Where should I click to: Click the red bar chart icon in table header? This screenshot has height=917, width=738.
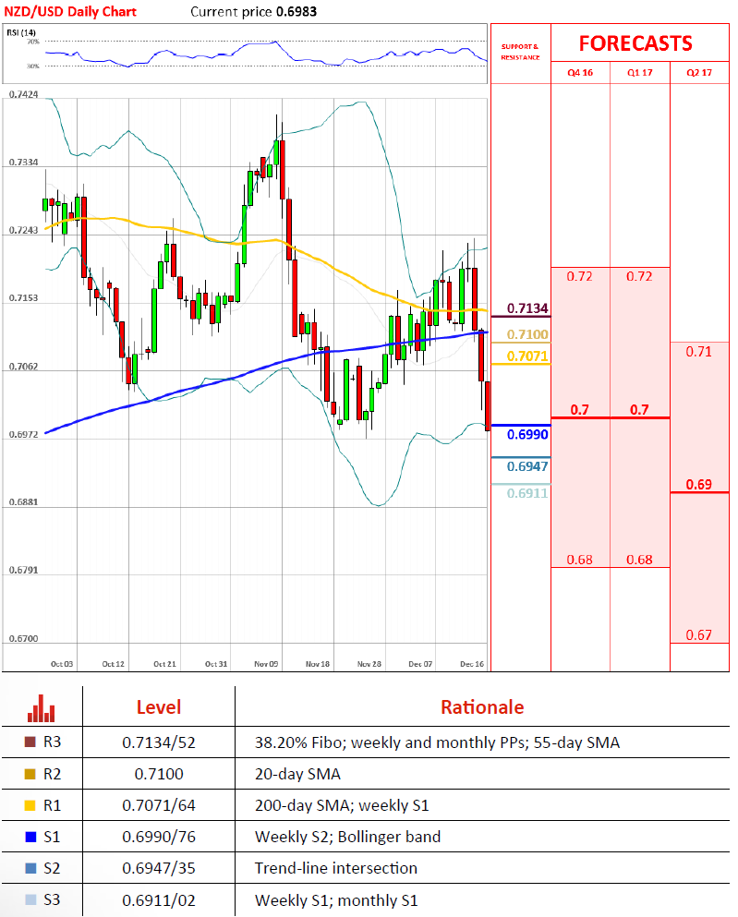point(42,708)
